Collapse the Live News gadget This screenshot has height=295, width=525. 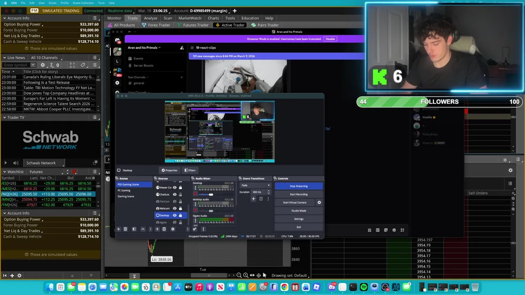click(x=4, y=58)
